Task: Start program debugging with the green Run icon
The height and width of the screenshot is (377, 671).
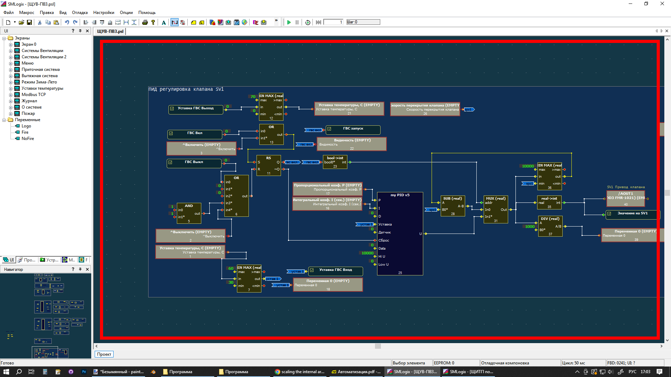Action: point(289,22)
